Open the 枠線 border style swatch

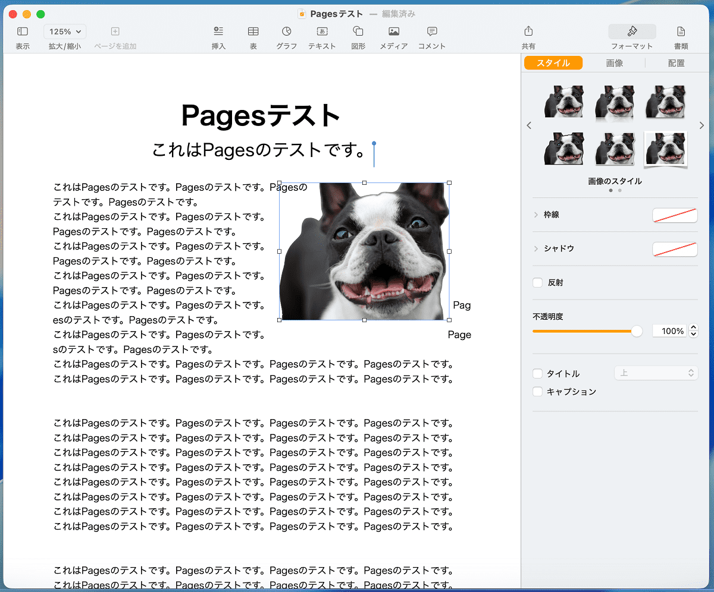(x=675, y=215)
